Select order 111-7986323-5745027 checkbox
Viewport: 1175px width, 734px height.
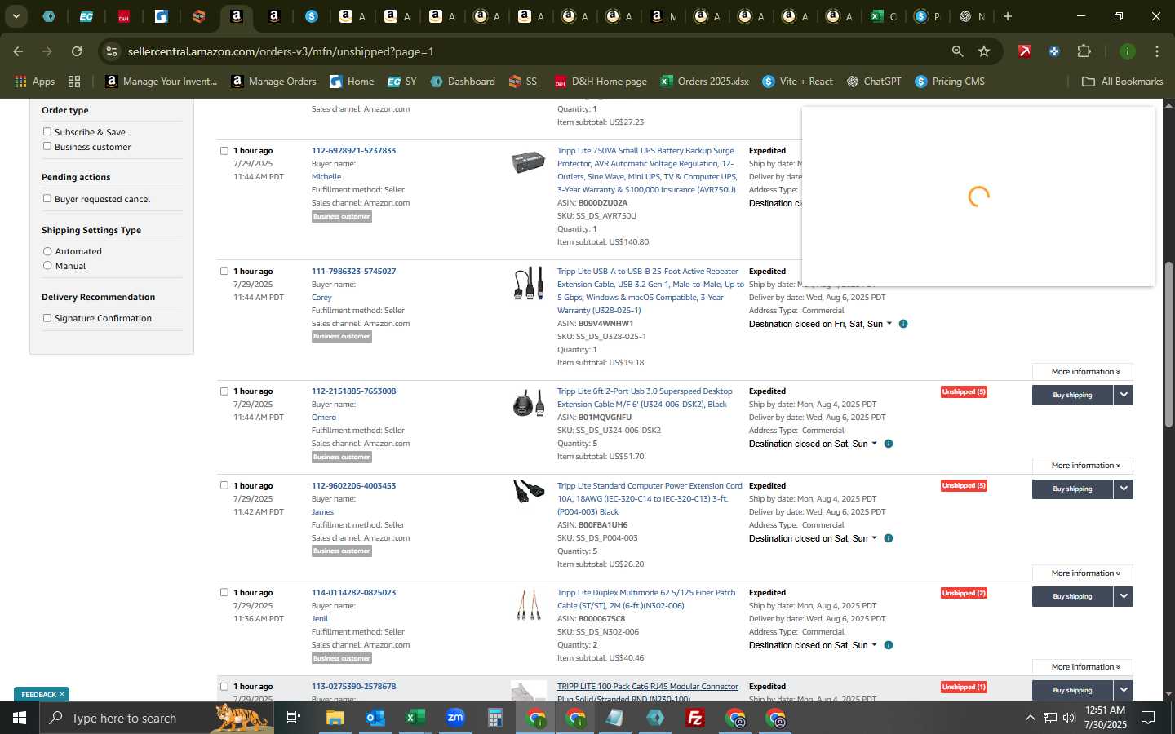pos(224,272)
